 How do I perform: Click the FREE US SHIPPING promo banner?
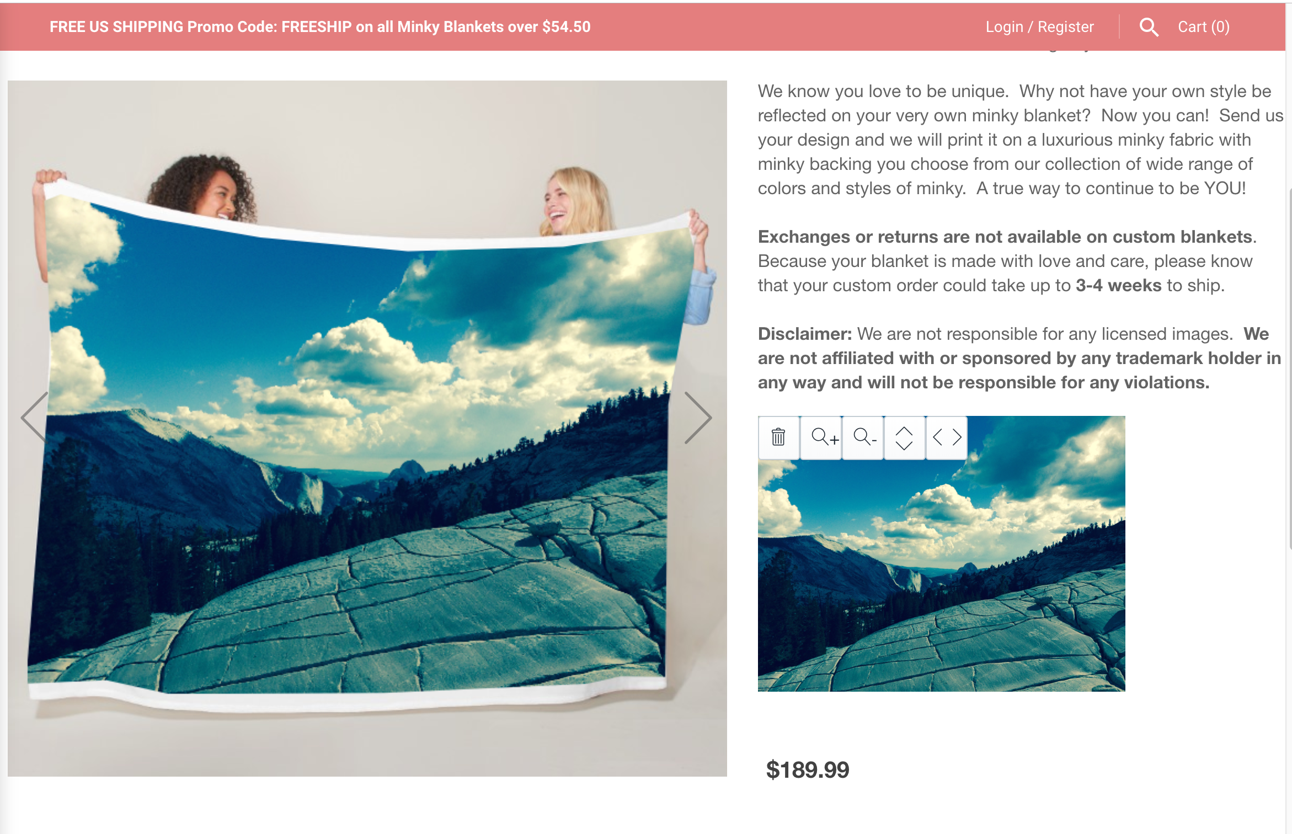(320, 27)
